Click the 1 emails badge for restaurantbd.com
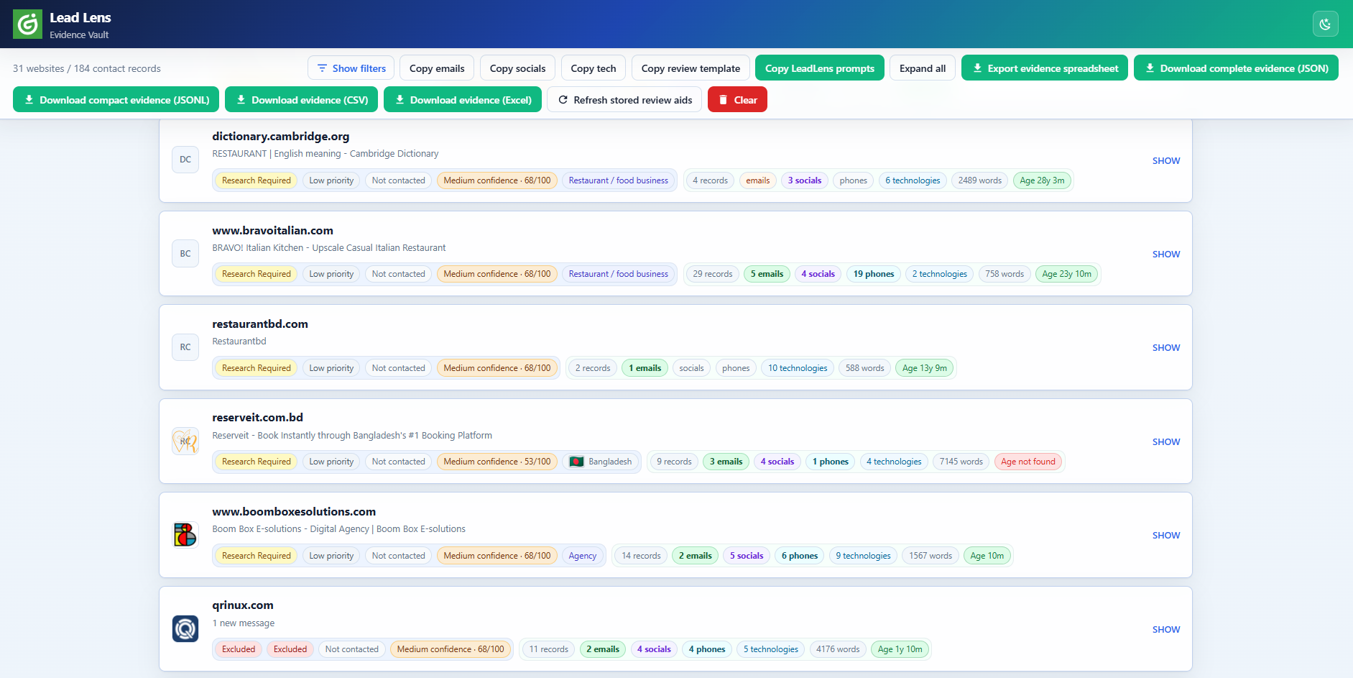This screenshot has width=1353, height=678. (x=645, y=368)
